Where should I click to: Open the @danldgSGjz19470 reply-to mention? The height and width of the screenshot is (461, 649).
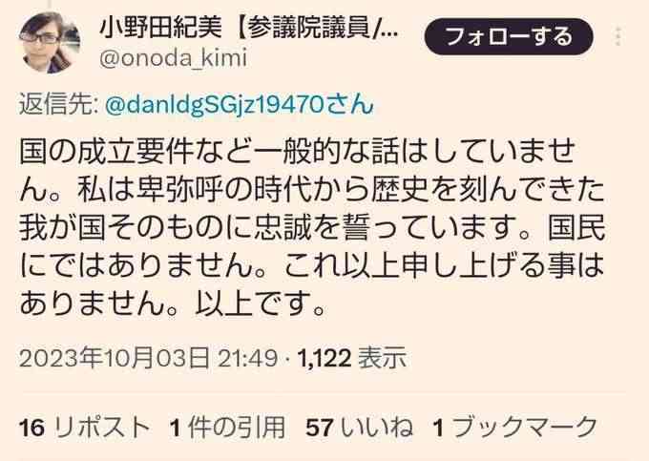(240, 105)
